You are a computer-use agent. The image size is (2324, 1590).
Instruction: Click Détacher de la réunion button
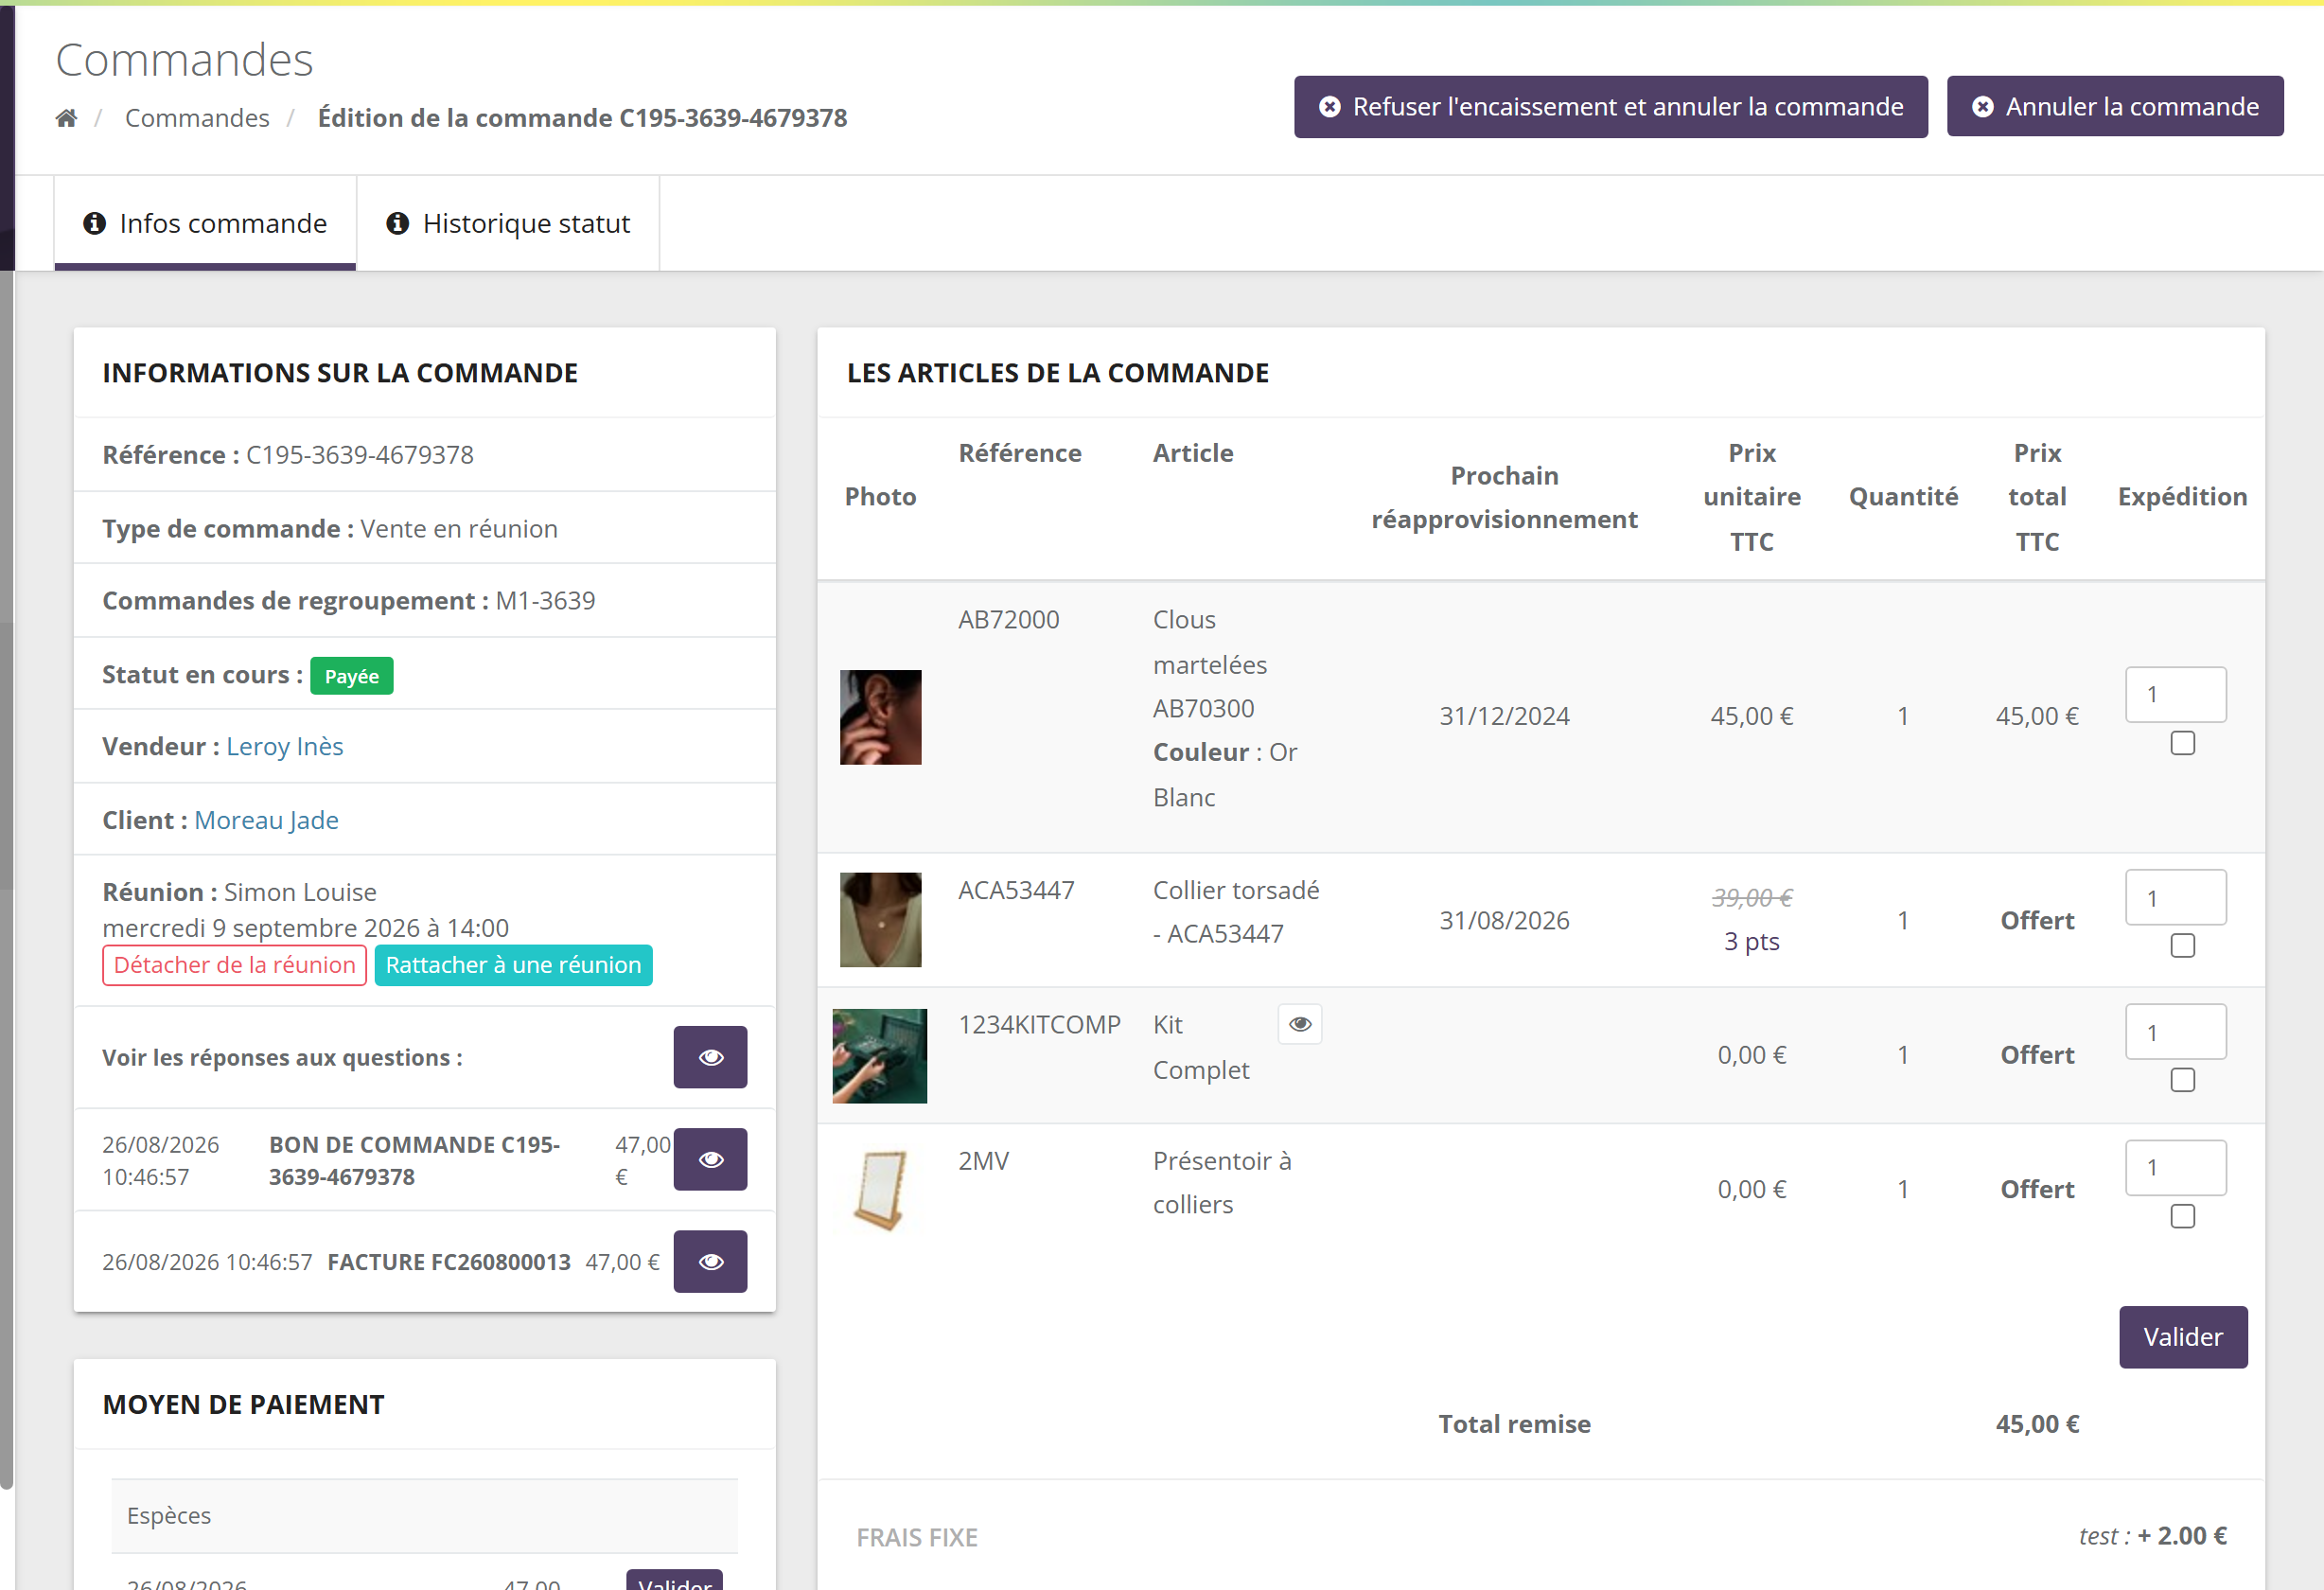tap(234, 965)
